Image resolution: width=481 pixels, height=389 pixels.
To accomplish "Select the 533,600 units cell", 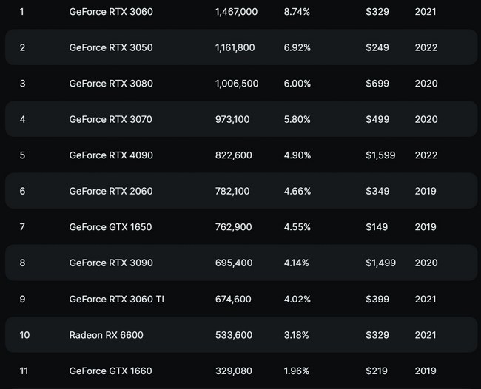I will point(233,335).
